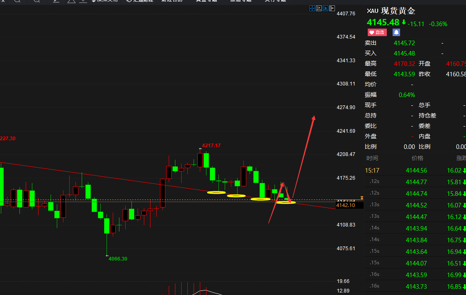
Task: Click the tick price 4144.07
Action: click(x=416, y=263)
